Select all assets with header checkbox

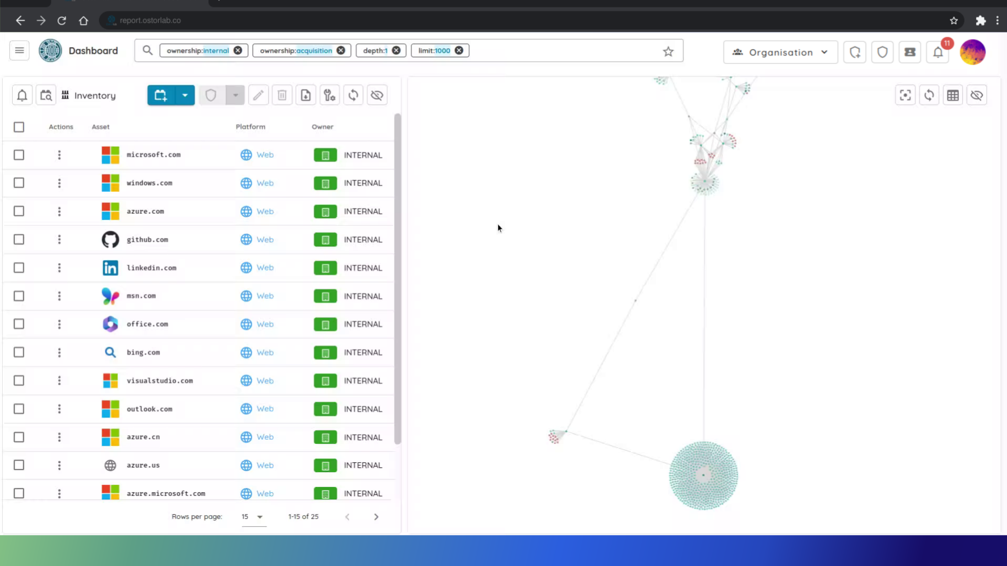tap(19, 127)
